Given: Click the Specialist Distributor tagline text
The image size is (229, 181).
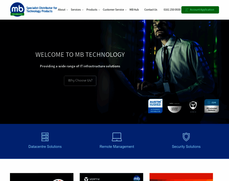Looking at the screenshot, I should (42, 10).
